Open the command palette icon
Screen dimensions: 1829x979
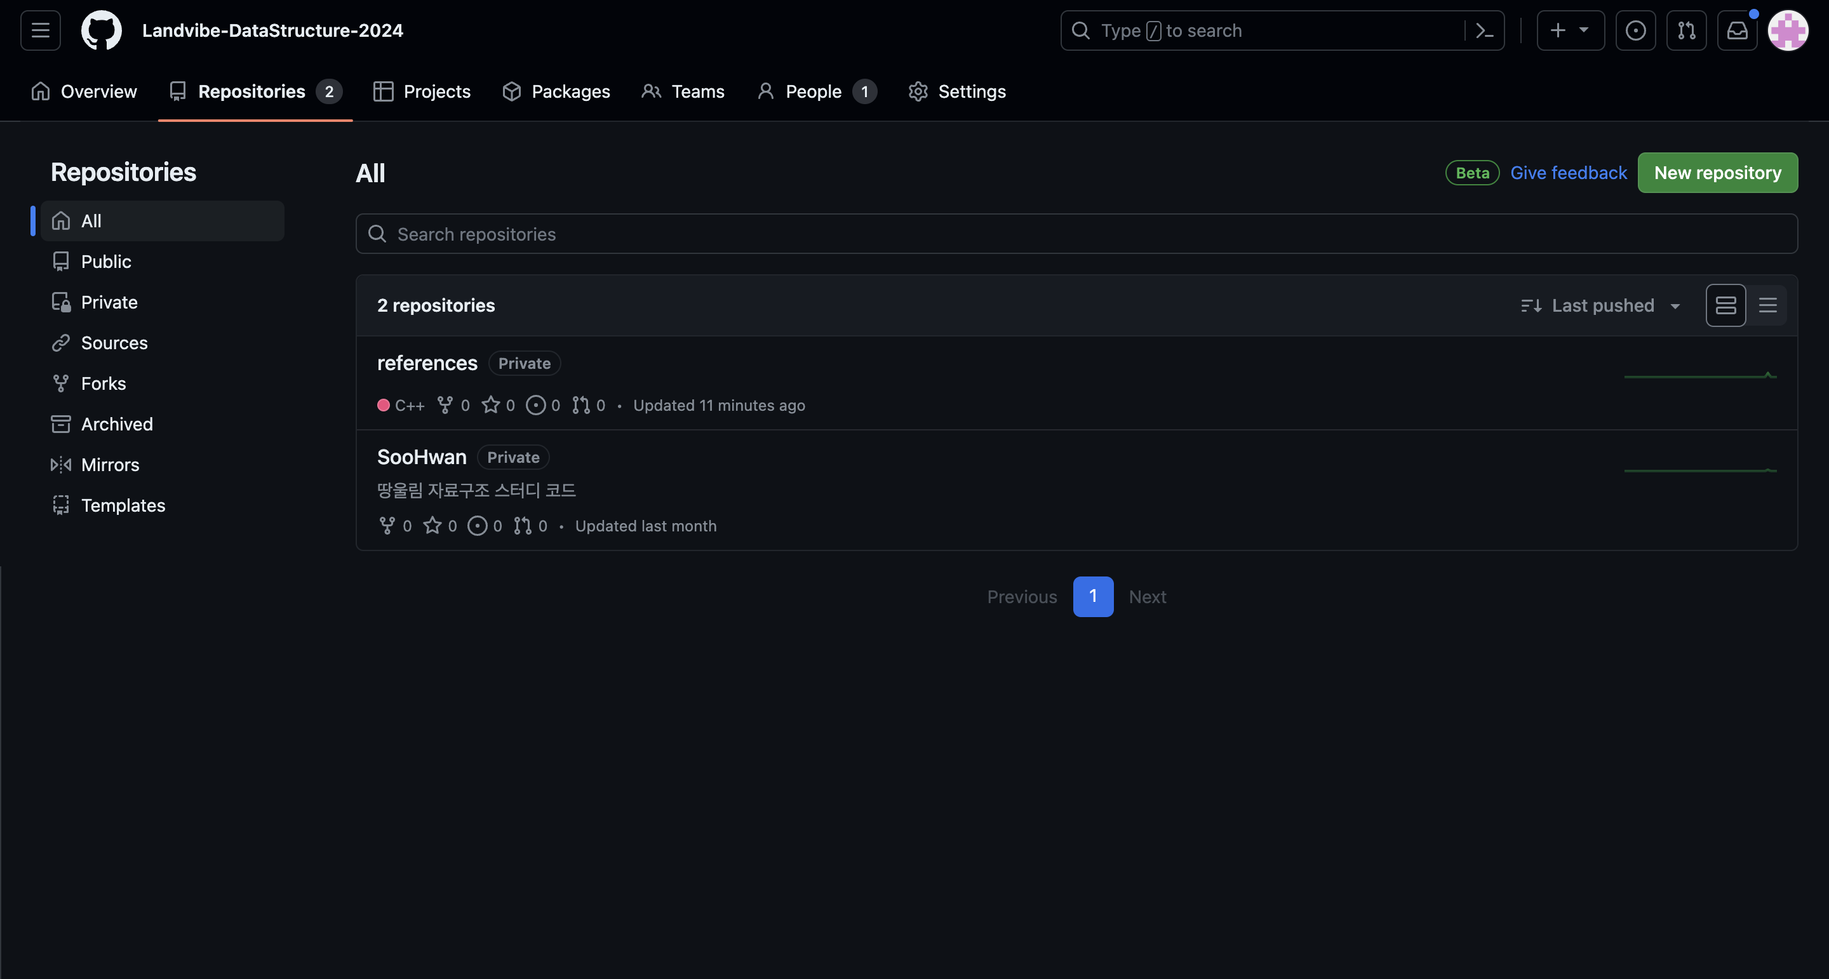click(1484, 30)
